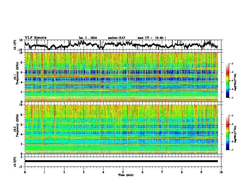This screenshot has height=193, width=249.
Task: Click the "-7" tick on the ch.2 colorbar
Action: tap(232, 150)
